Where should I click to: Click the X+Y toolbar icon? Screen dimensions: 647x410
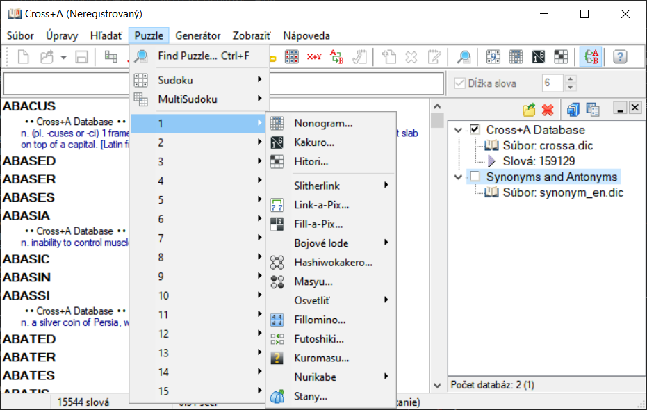(x=314, y=57)
